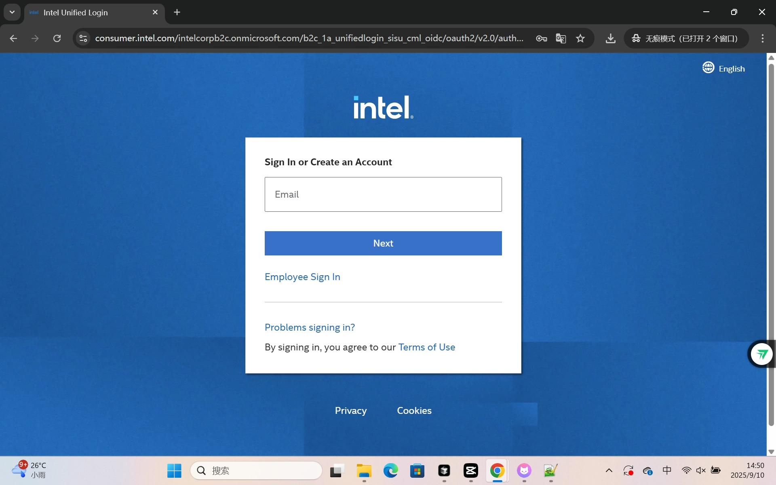Click the password key icon in address bar
This screenshot has height=485, width=776.
coord(541,38)
